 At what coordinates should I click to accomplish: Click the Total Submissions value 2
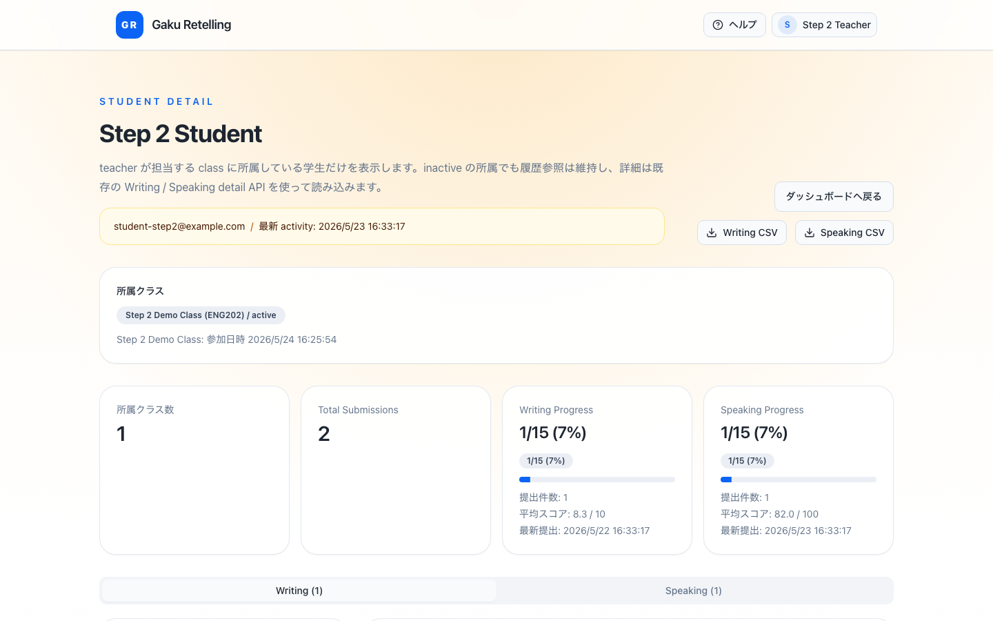point(324,434)
